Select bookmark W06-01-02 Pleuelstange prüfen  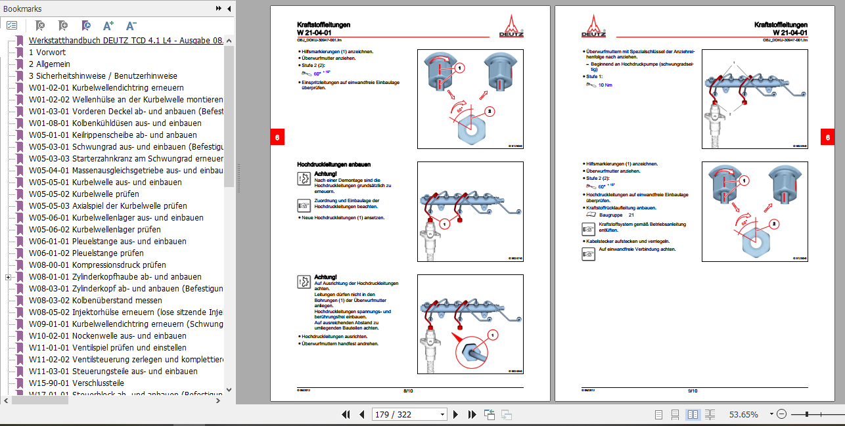click(x=86, y=253)
